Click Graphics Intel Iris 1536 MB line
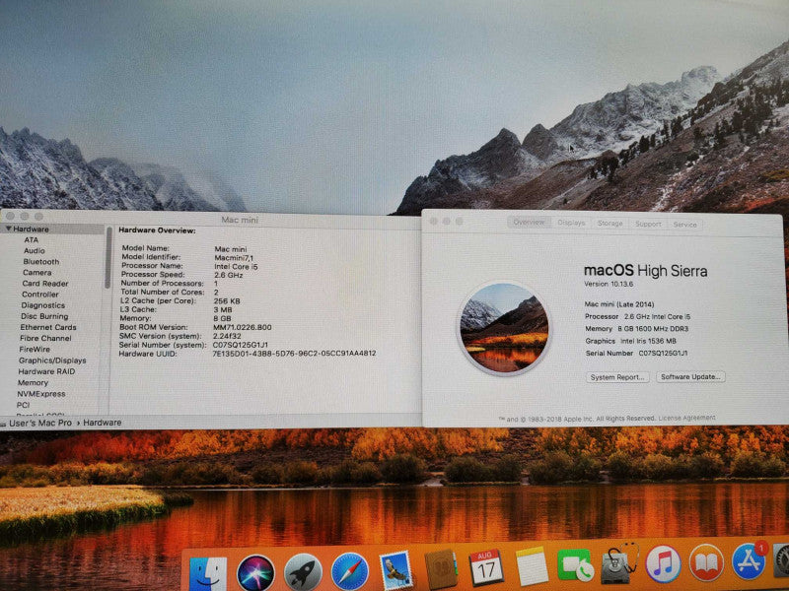The image size is (789, 591). point(630,341)
